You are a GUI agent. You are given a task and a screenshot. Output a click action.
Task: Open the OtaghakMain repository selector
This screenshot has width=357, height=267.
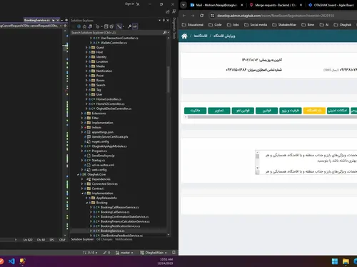[154, 253]
